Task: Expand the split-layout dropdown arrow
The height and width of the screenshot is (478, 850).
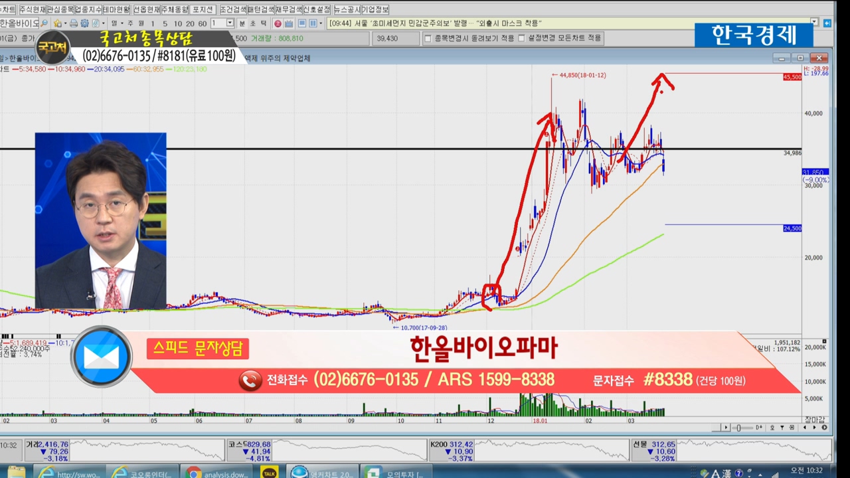Action: tap(321, 23)
